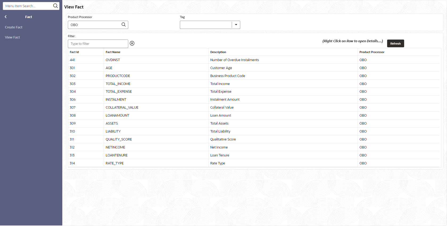Click the back arrow beside Fact

pos(6,17)
